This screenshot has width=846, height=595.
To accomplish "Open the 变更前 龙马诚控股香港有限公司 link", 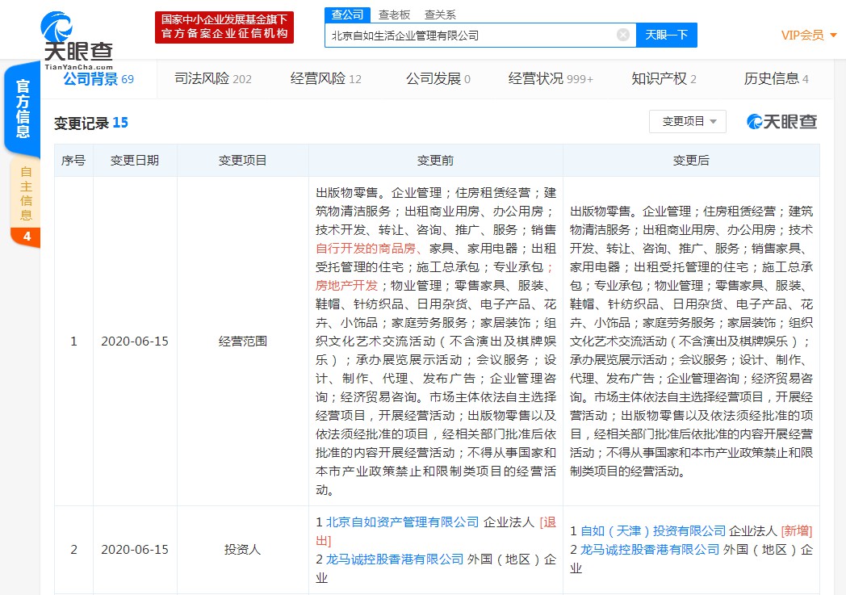I will pos(395,559).
